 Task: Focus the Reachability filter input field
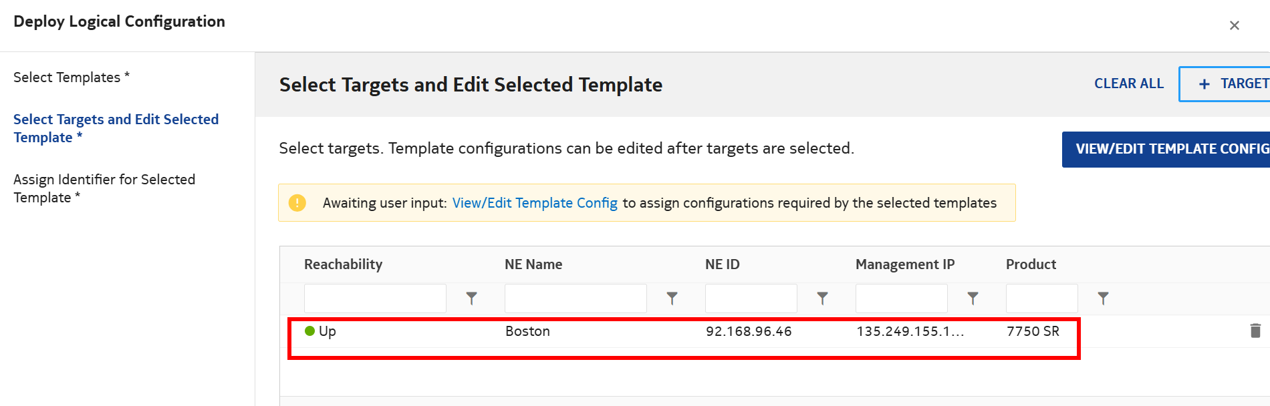pos(375,298)
